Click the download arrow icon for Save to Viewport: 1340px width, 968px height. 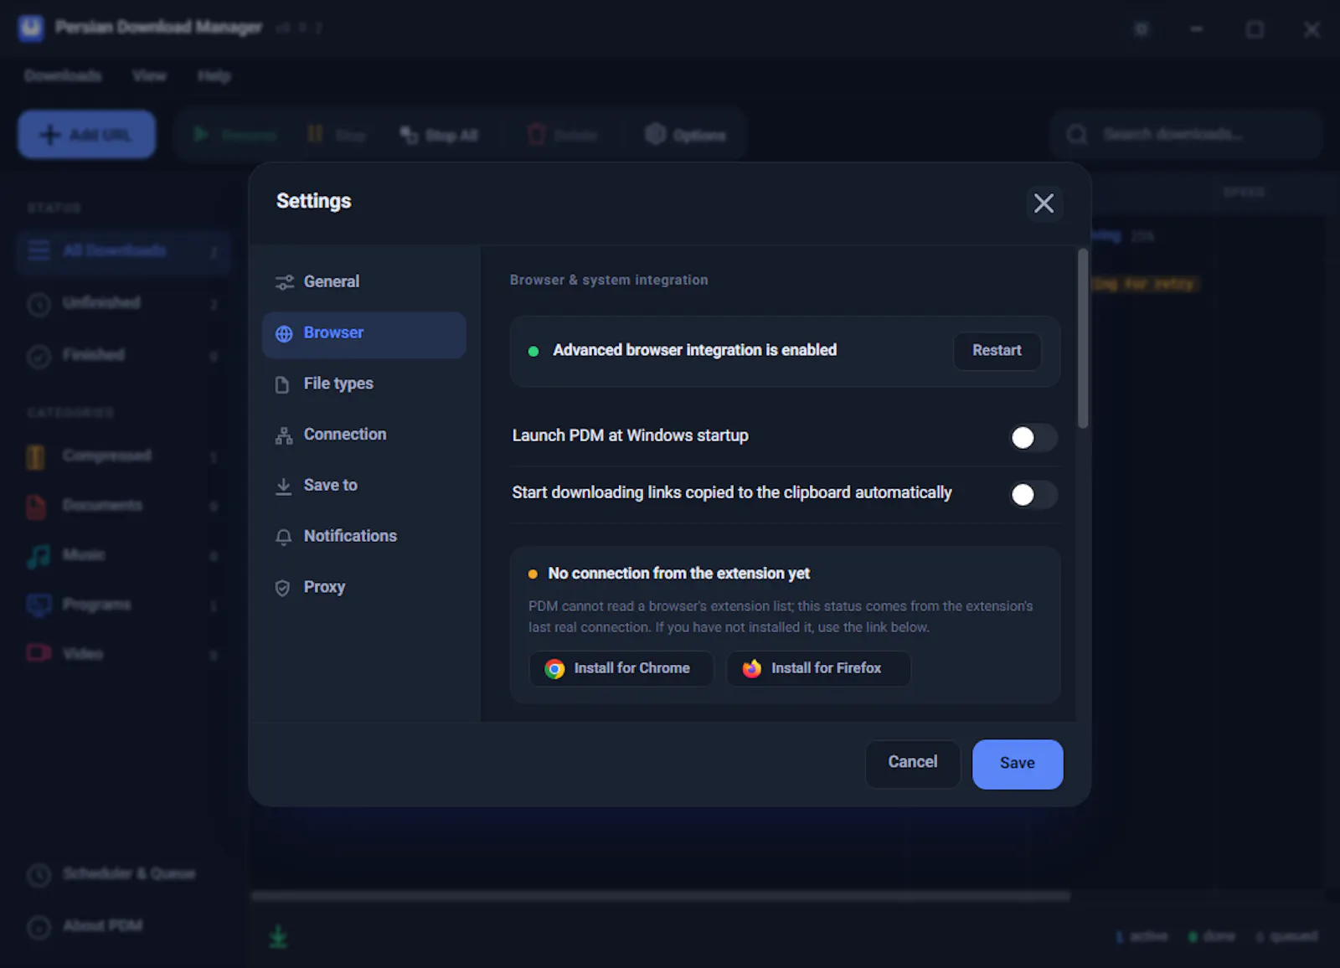tap(284, 486)
